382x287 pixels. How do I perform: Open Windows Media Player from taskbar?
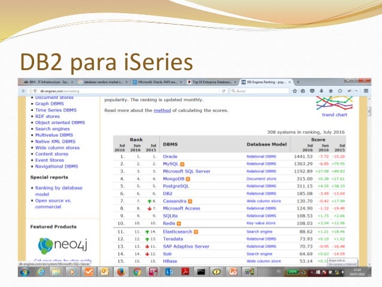tap(72, 271)
